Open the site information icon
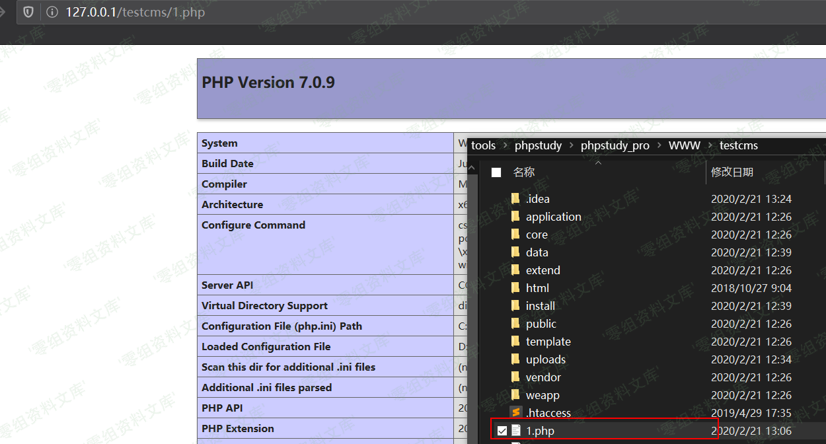 coord(52,13)
